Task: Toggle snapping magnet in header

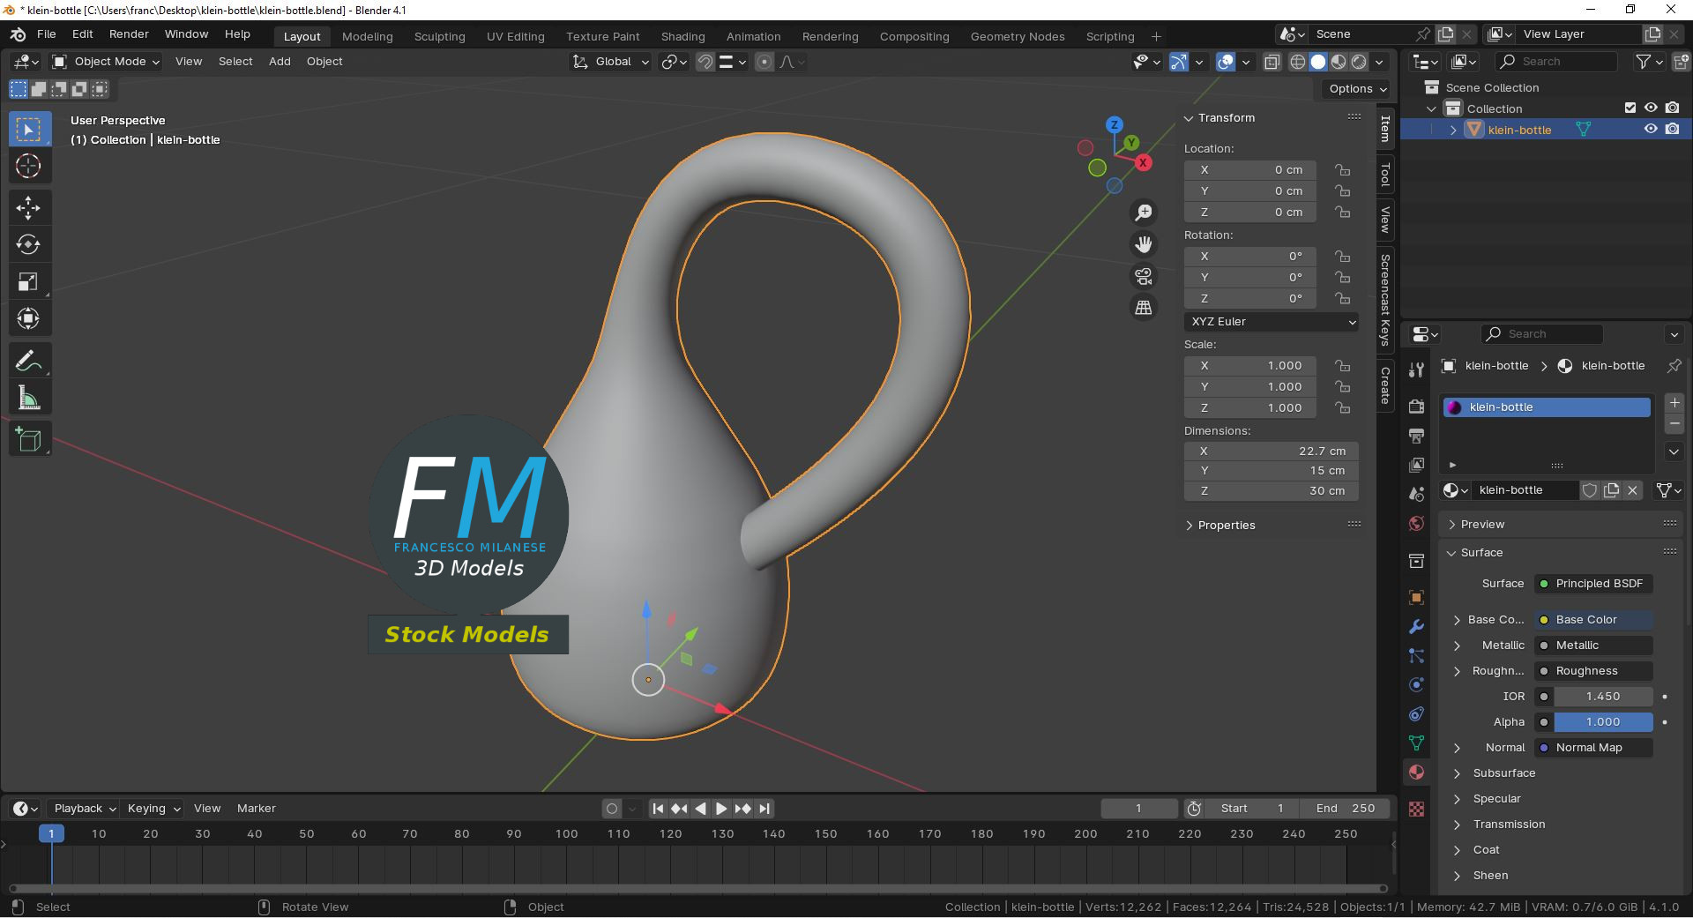Action: click(705, 62)
